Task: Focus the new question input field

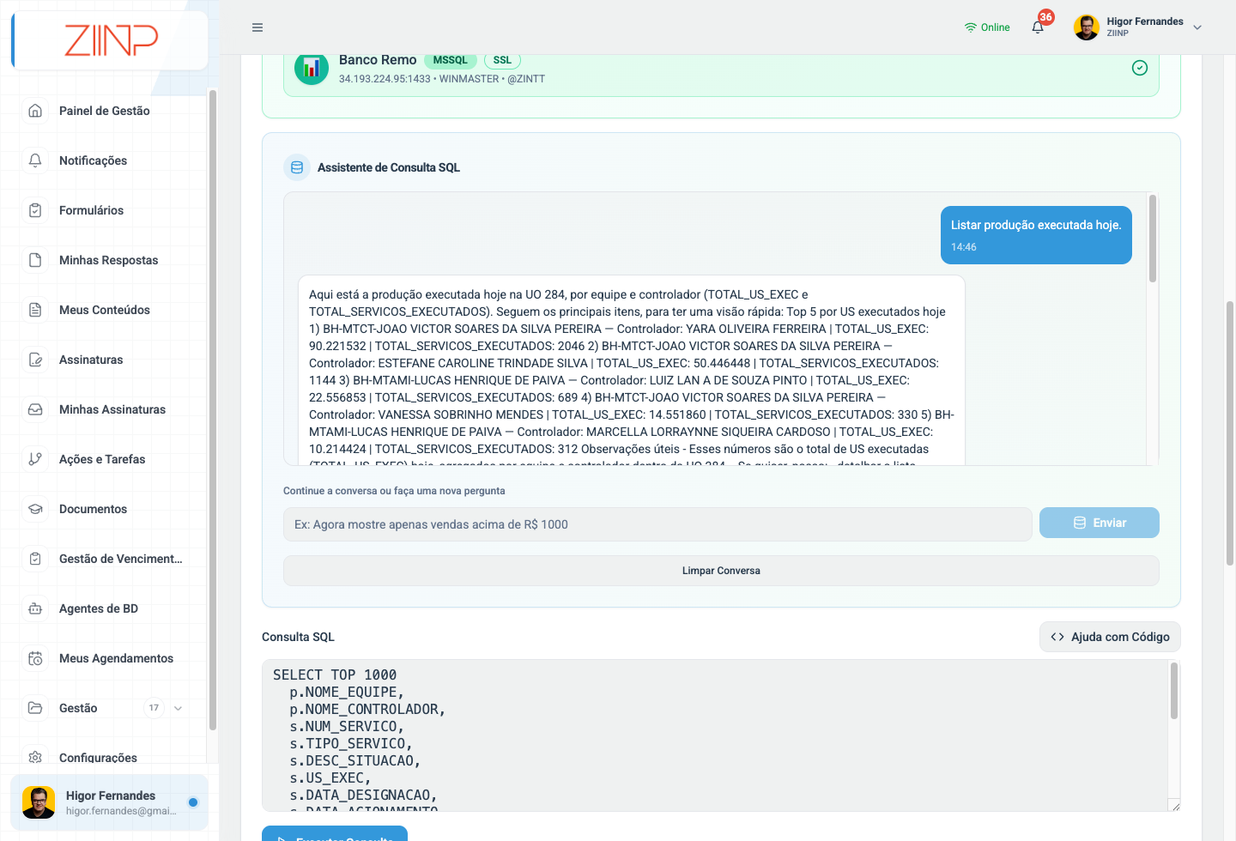Action: coord(657,524)
